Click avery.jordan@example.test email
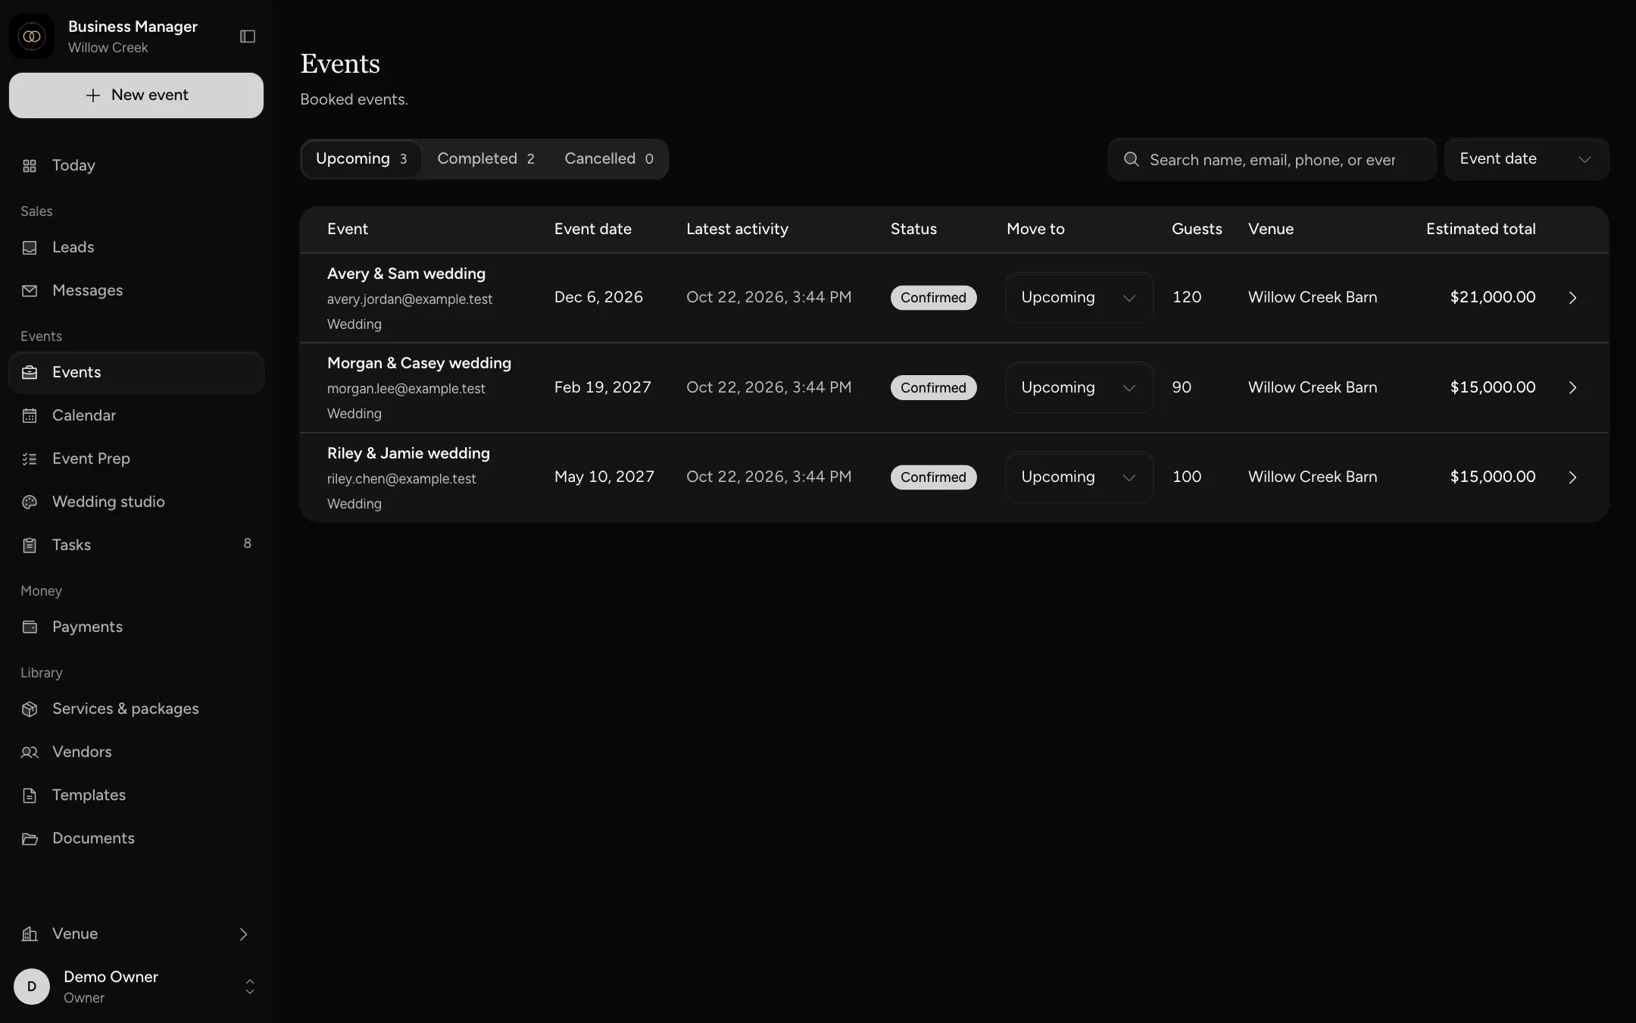 point(410,299)
